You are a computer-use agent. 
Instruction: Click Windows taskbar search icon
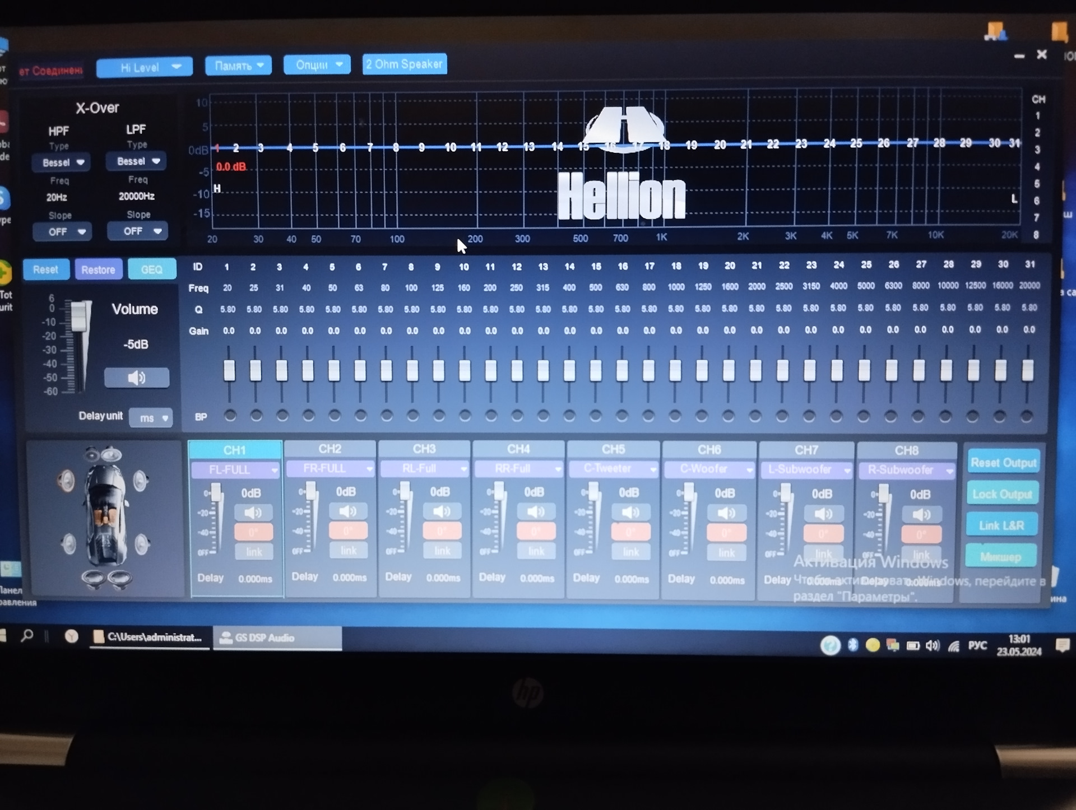[27, 636]
